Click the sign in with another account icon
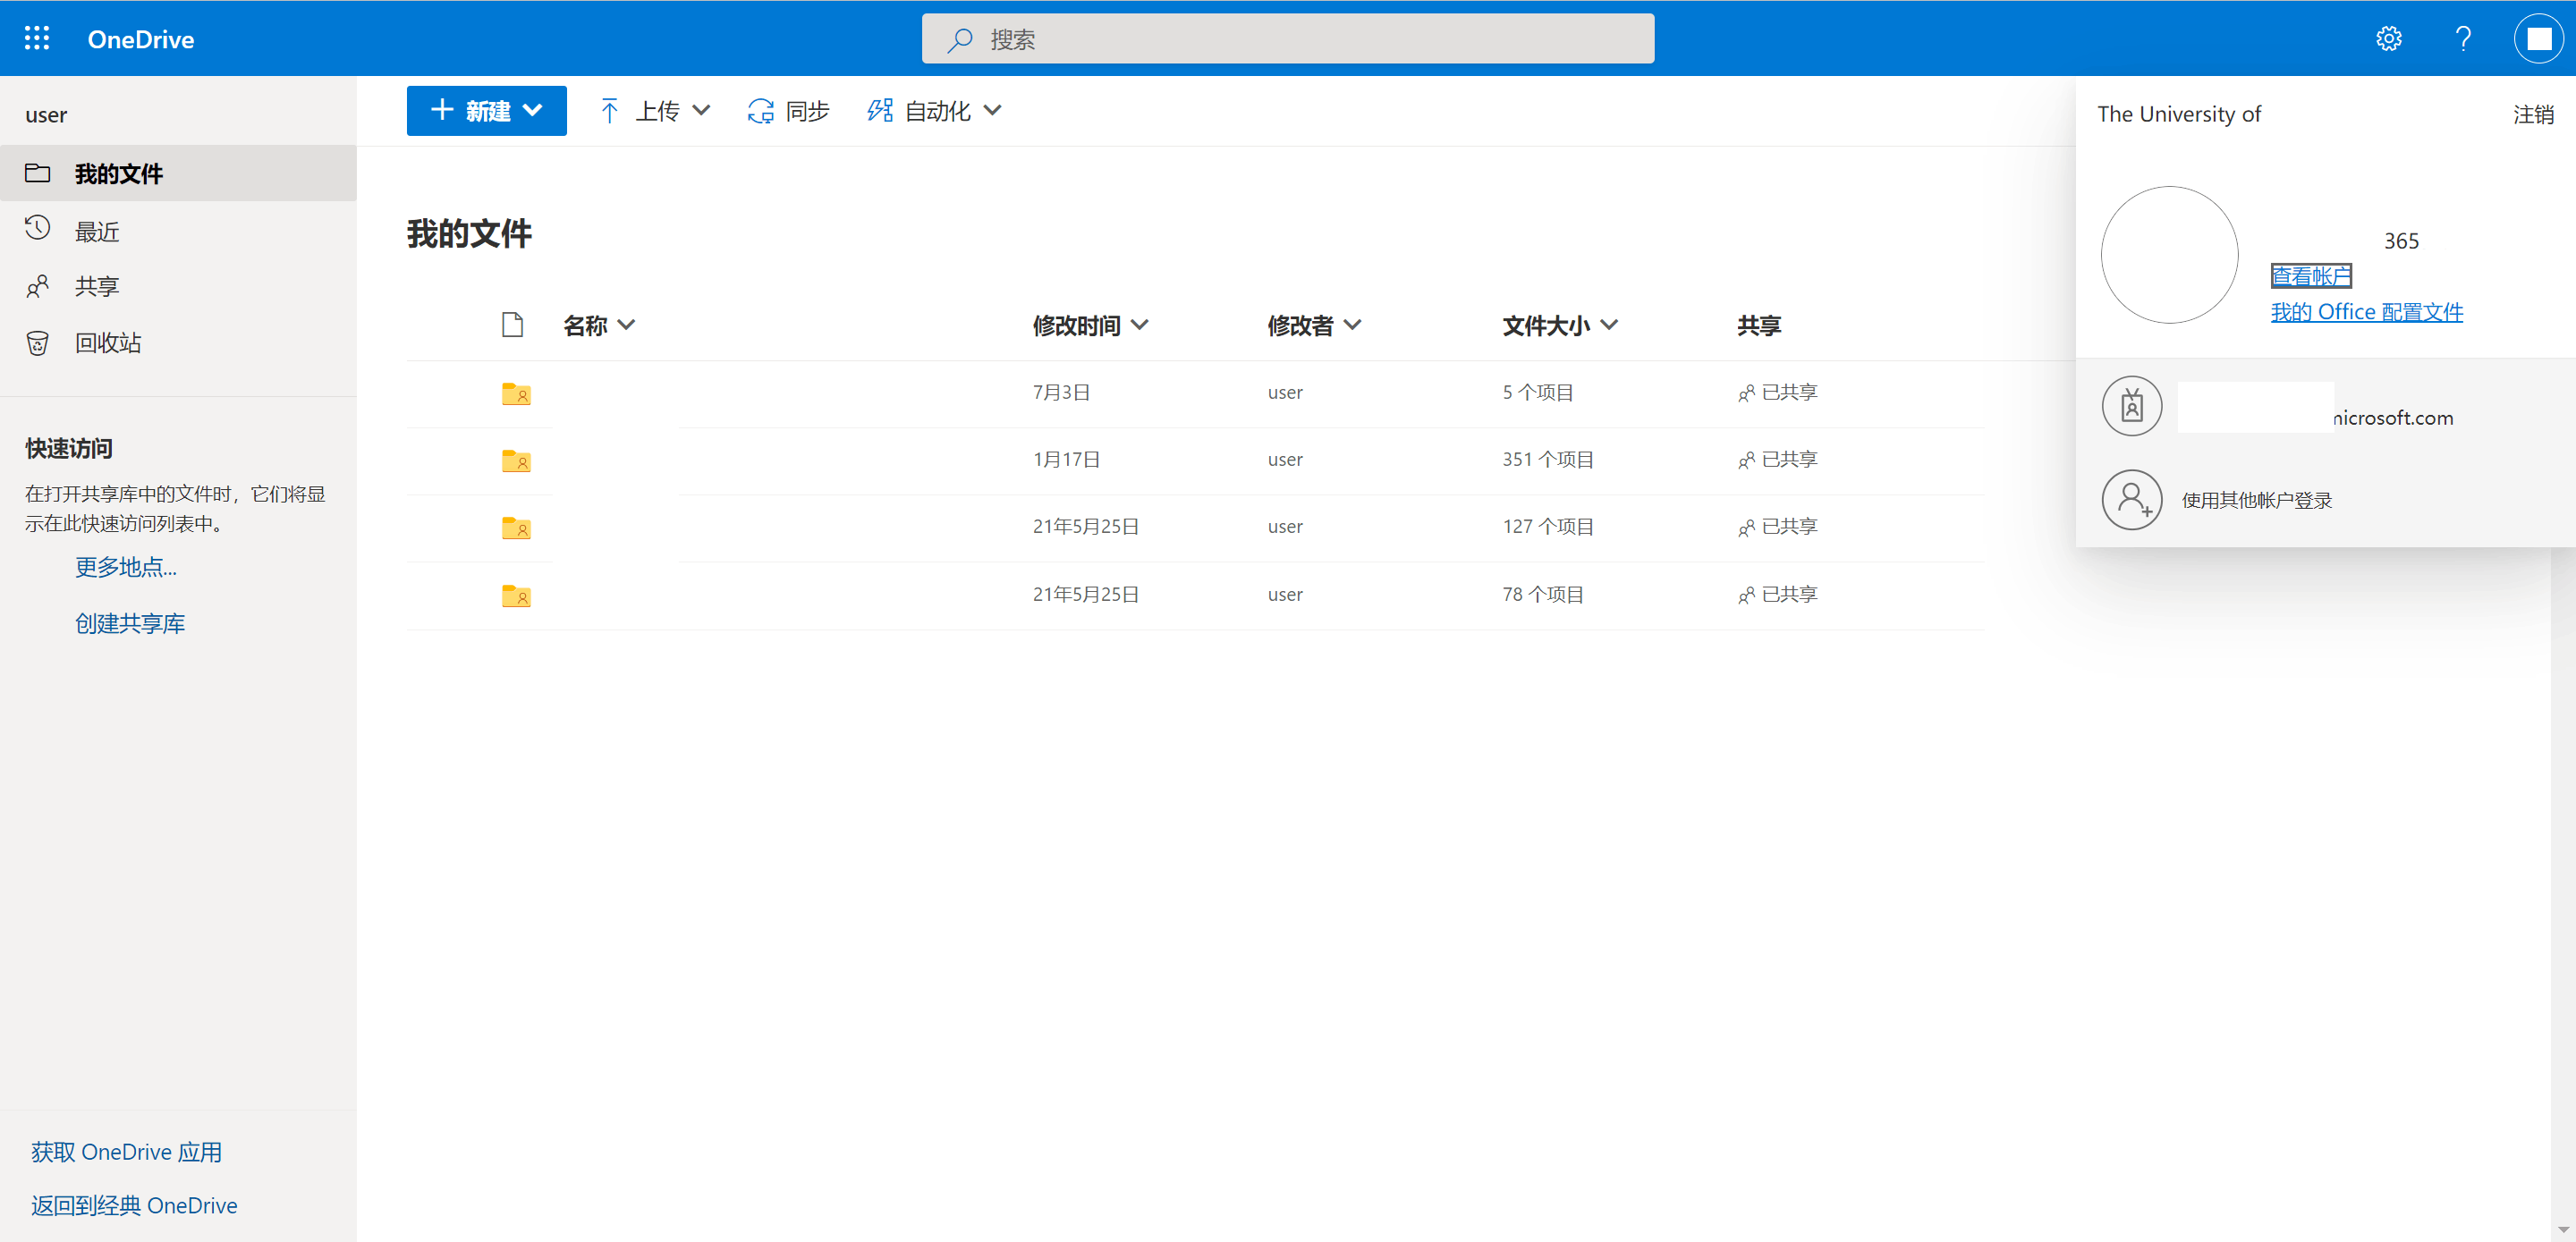Viewport: 2576px width, 1242px height. point(2131,500)
